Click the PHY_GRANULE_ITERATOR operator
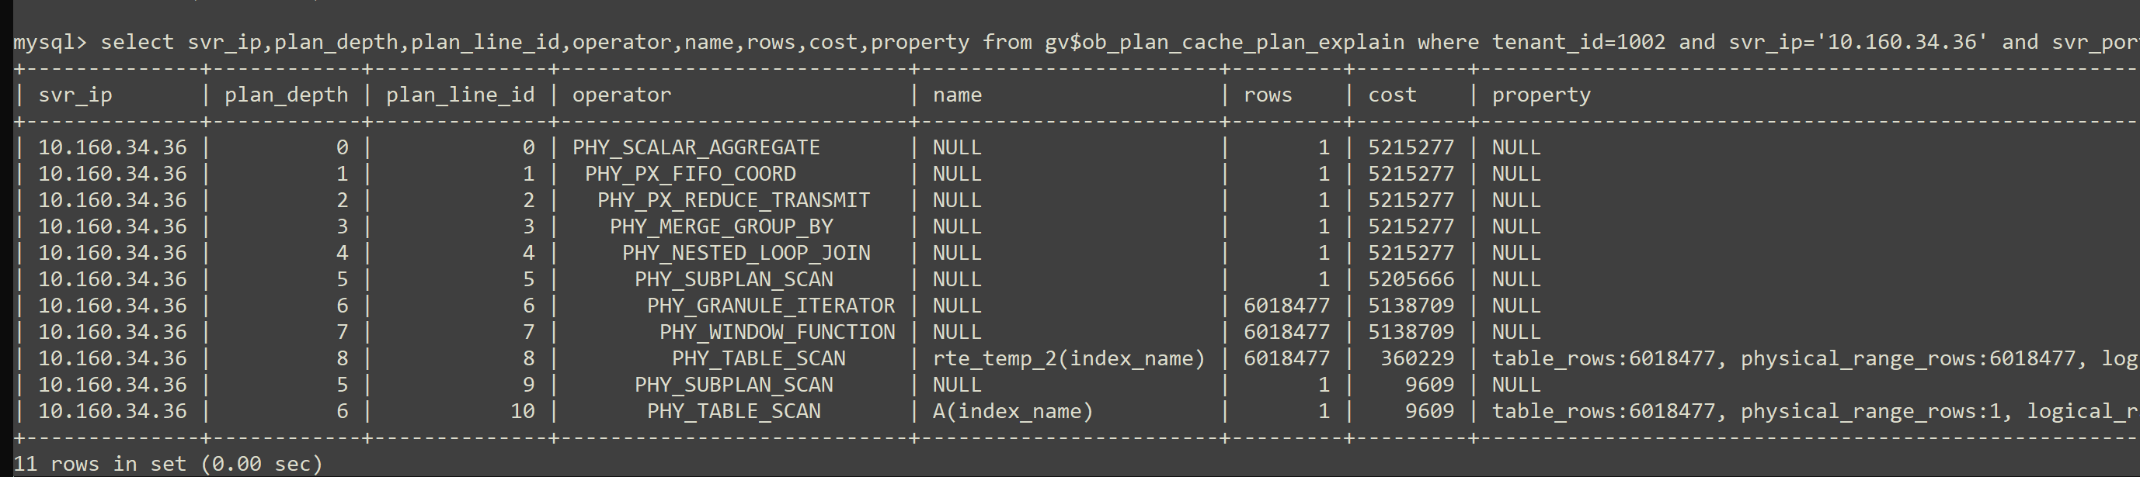This screenshot has height=477, width=2140. point(771,306)
